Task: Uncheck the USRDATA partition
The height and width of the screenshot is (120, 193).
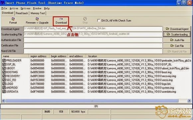Action: pos(4,92)
